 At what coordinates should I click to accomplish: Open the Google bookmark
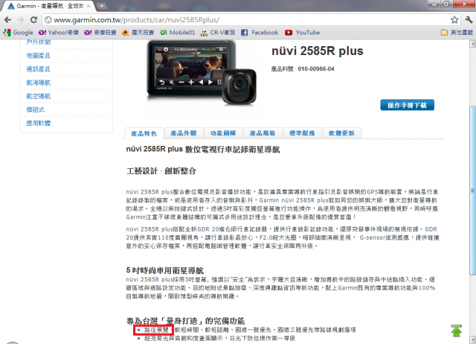tap(19, 33)
